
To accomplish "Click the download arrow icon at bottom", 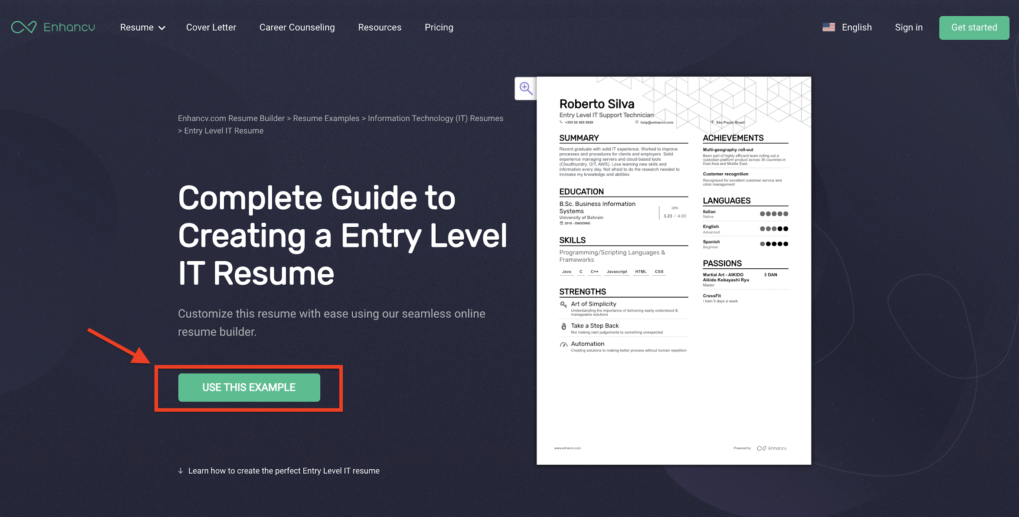I will click(179, 470).
